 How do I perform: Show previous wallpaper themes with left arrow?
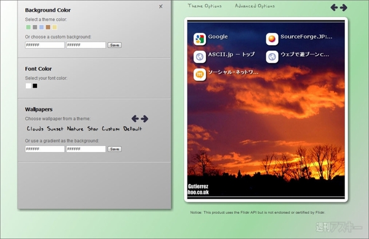pos(135,119)
